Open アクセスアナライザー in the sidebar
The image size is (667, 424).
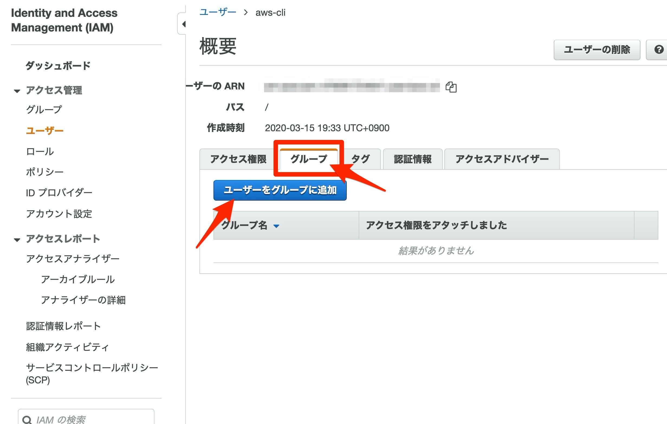pos(73,259)
